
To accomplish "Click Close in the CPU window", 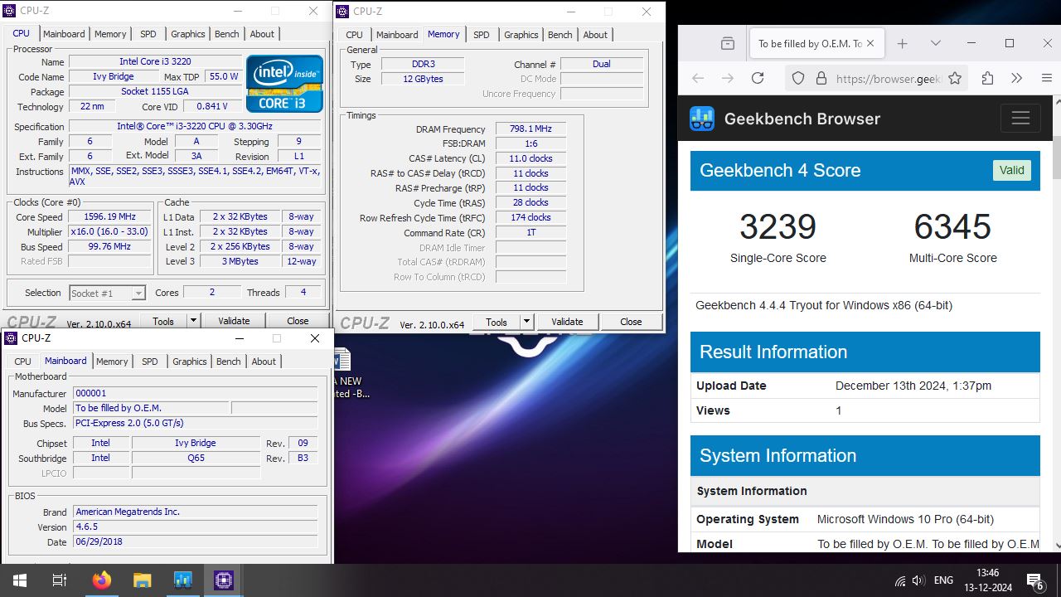I will (x=298, y=321).
